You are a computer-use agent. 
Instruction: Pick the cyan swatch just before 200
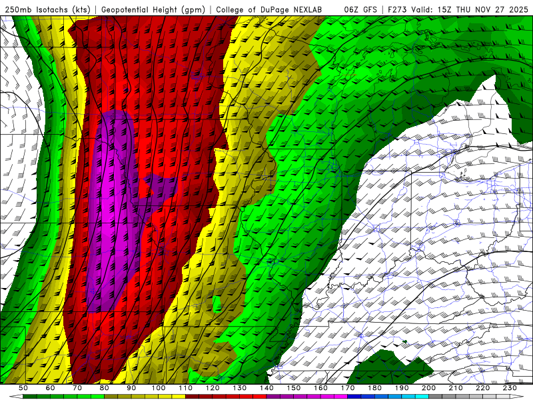[422, 397]
